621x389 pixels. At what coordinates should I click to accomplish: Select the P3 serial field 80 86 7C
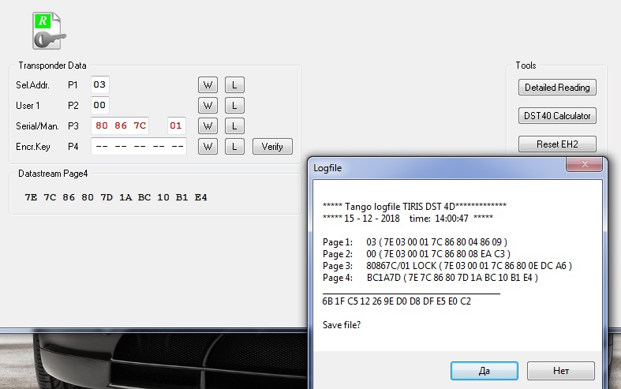(x=120, y=126)
